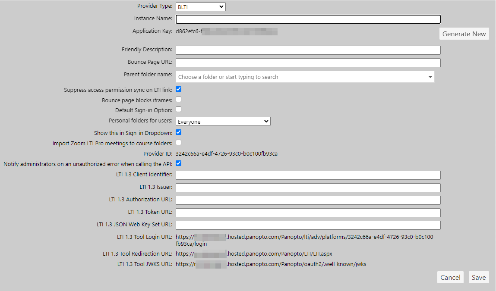Click the Friendly Description text box
The width and height of the screenshot is (496, 291).
[308, 50]
